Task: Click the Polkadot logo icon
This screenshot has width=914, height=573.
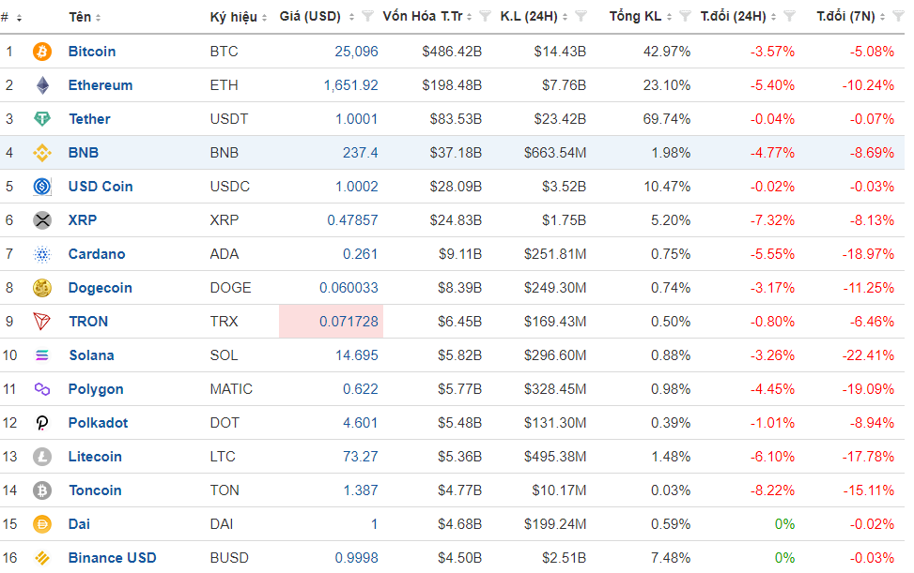Action: pos(42,423)
